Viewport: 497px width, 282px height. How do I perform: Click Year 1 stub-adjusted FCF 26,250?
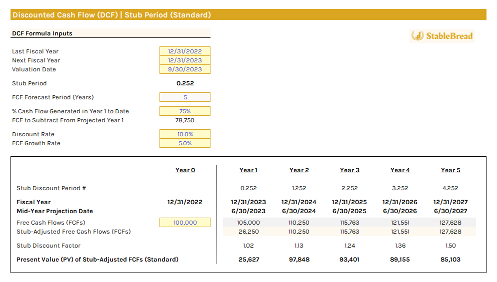click(248, 232)
